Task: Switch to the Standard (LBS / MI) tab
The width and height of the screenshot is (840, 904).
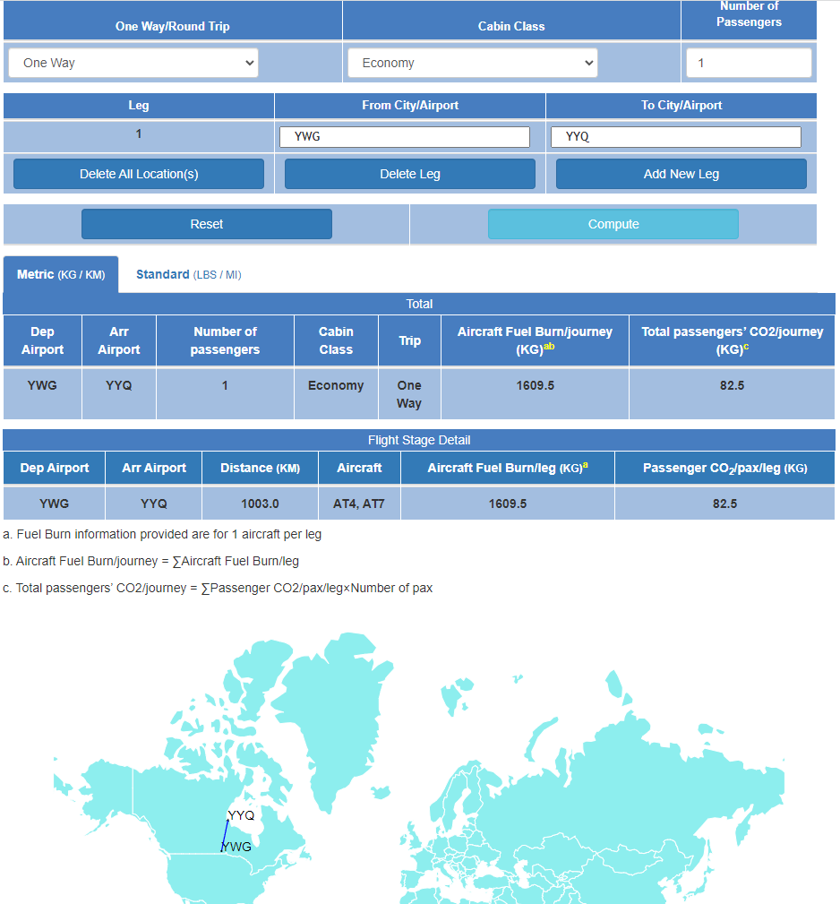Action: pos(188,275)
